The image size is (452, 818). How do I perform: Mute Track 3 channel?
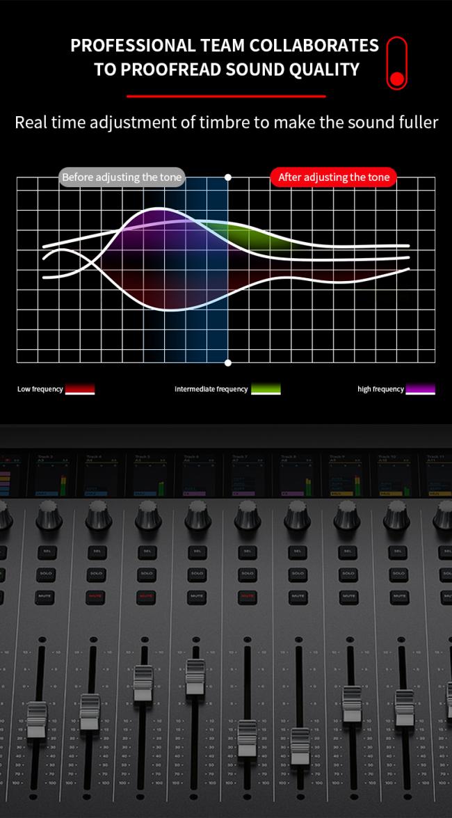pos(45,596)
